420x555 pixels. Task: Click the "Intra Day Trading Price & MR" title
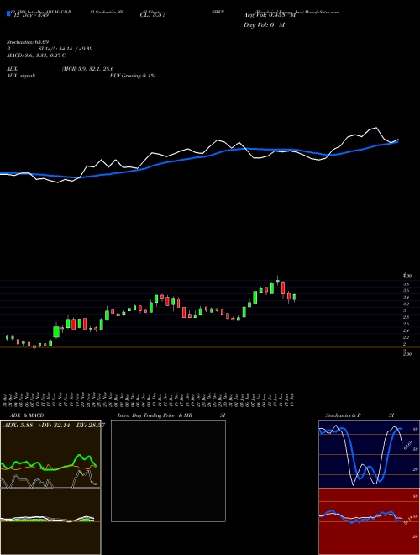coord(155,415)
